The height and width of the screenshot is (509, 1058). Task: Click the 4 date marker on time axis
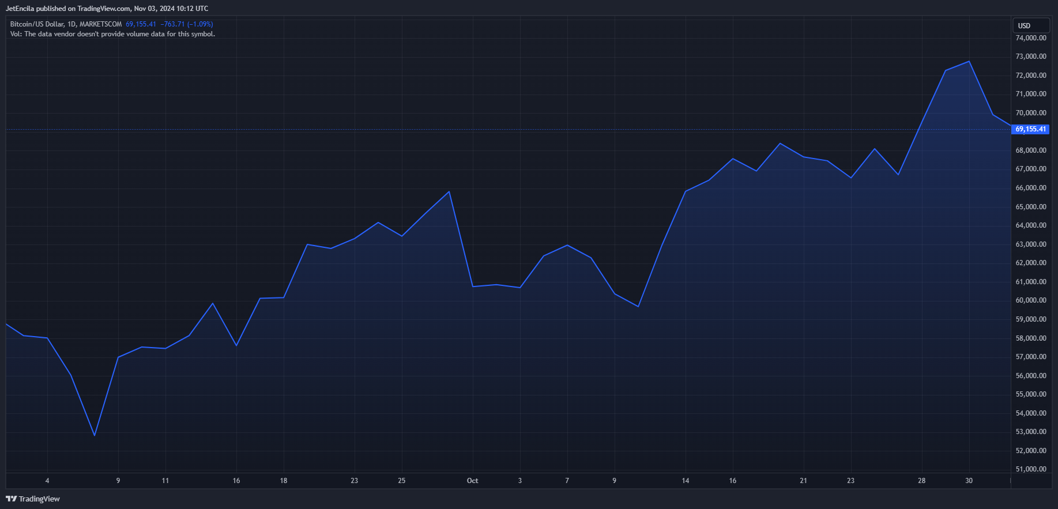tap(47, 481)
